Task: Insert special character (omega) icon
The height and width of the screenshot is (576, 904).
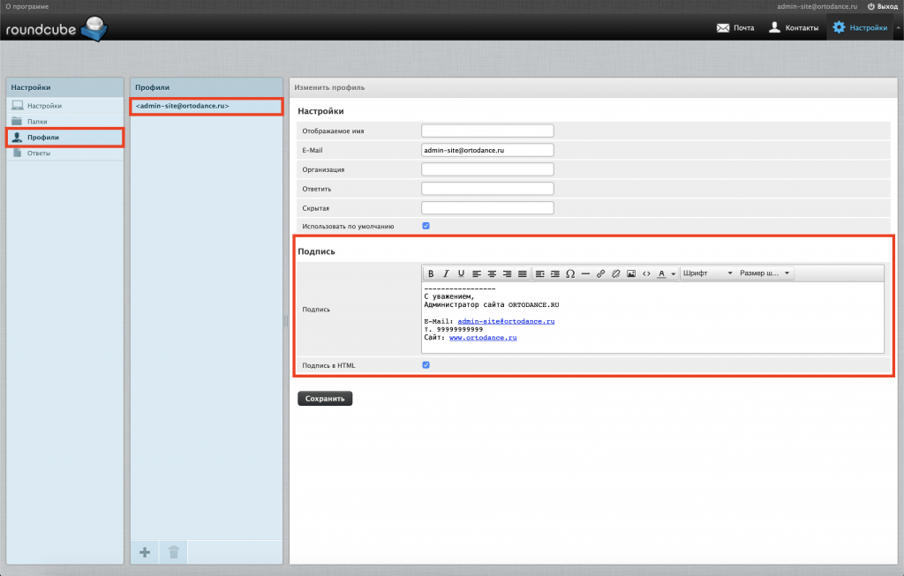Action: tap(570, 273)
